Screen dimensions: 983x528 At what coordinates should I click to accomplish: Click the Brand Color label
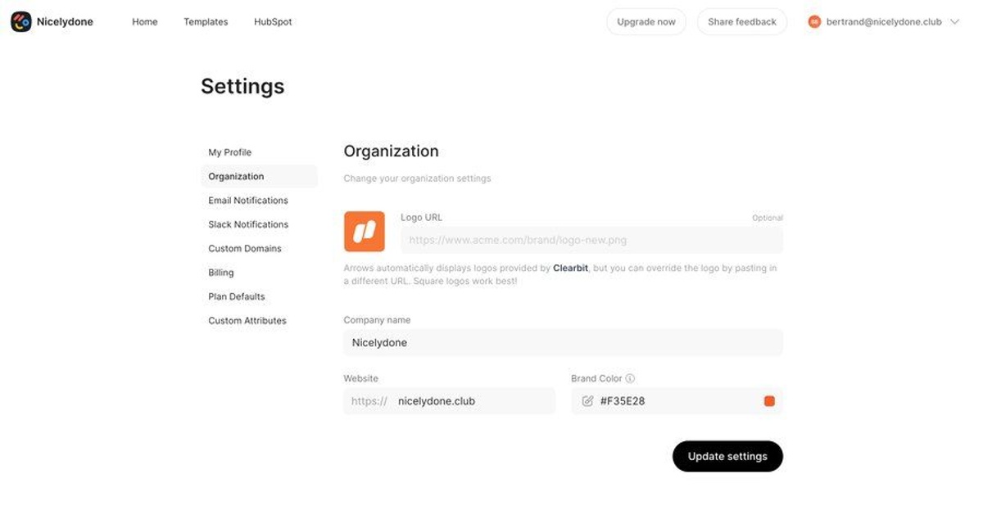coord(596,378)
